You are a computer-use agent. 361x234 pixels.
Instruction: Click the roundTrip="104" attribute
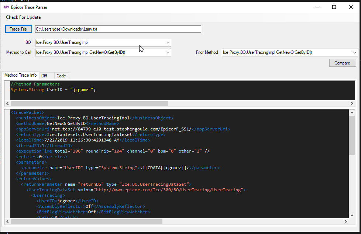105,151
